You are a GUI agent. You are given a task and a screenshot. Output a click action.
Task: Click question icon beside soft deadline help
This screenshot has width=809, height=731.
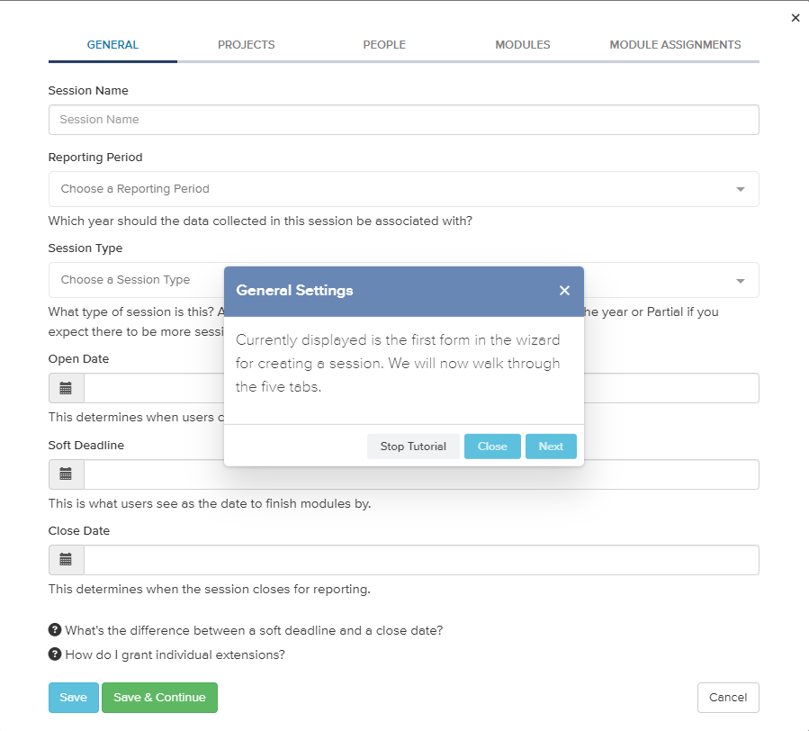tap(55, 630)
